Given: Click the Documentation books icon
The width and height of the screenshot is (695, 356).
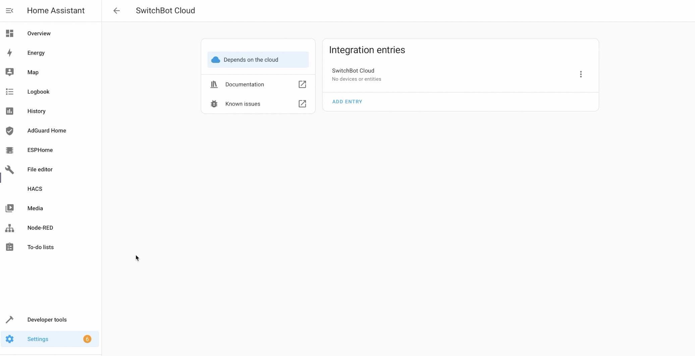Looking at the screenshot, I should [214, 84].
